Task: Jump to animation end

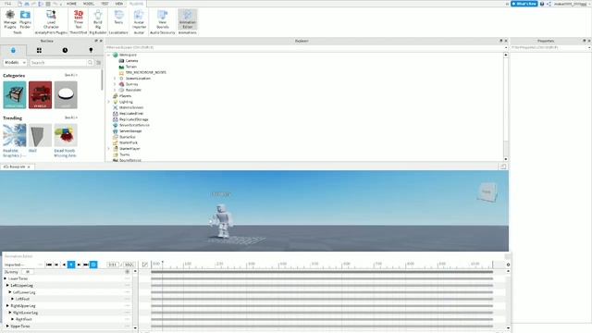Action: 86,265
